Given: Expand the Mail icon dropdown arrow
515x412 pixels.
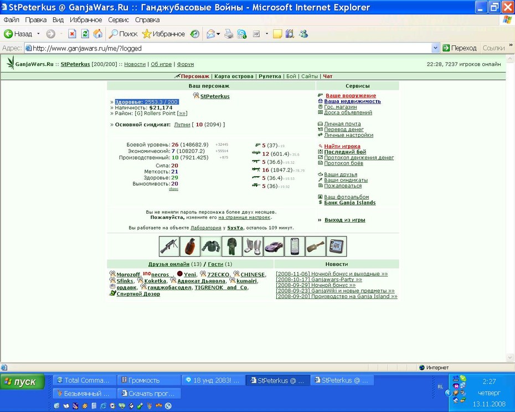Looking at the screenshot, I should [218, 34].
